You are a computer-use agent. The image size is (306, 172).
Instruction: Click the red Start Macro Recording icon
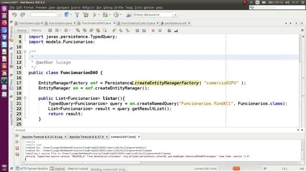pyautogui.click(x=153, y=31)
